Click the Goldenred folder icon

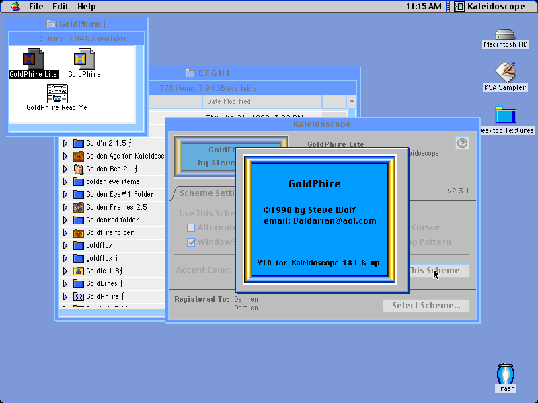79,220
